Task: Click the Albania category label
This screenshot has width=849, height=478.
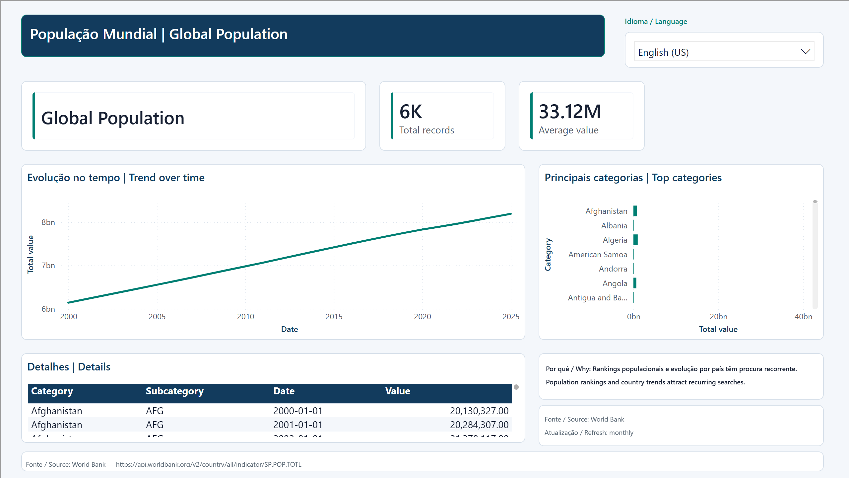Action: (614, 226)
